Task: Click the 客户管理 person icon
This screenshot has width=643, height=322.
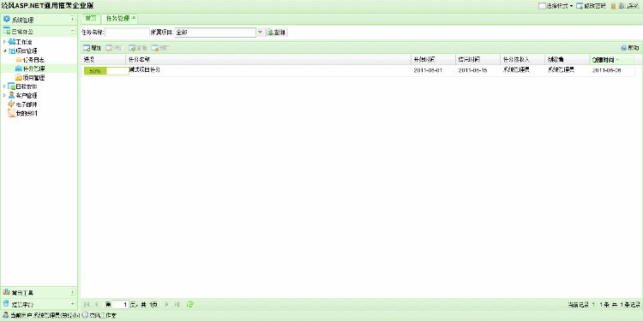Action: tap(11, 95)
